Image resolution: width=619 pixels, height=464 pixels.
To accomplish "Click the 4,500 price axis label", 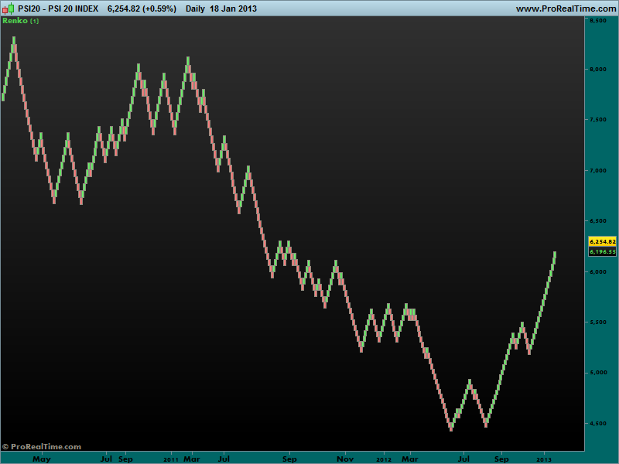I will (598, 424).
